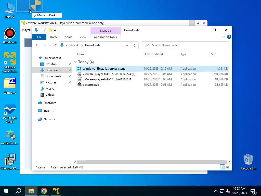
Task: Show hidden system tray icons
Action: pos(216,191)
